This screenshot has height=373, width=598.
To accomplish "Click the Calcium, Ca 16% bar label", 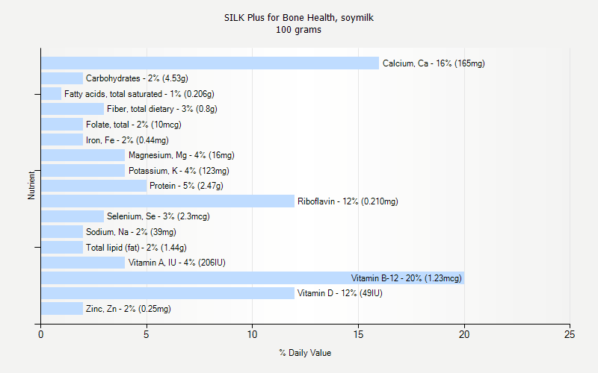I will (434, 63).
